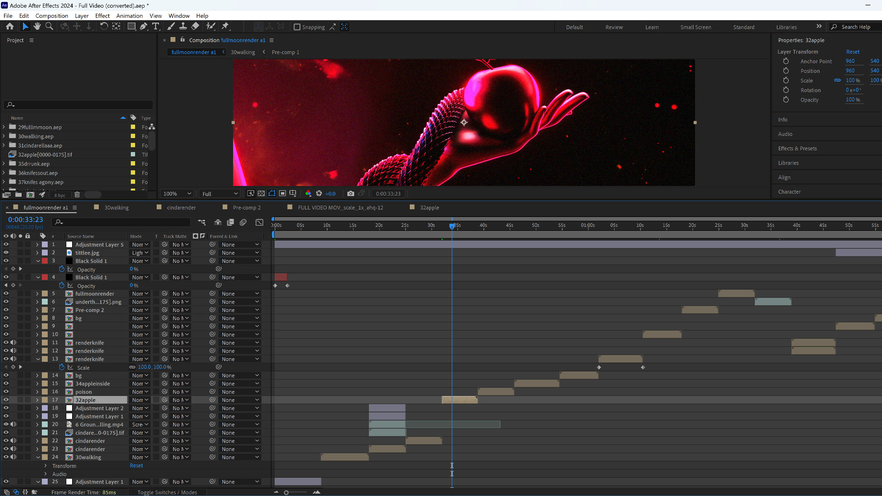Expand the 29fullmmoon.aep folder
Viewport: 882px width, 496px height.
[x=4, y=127]
